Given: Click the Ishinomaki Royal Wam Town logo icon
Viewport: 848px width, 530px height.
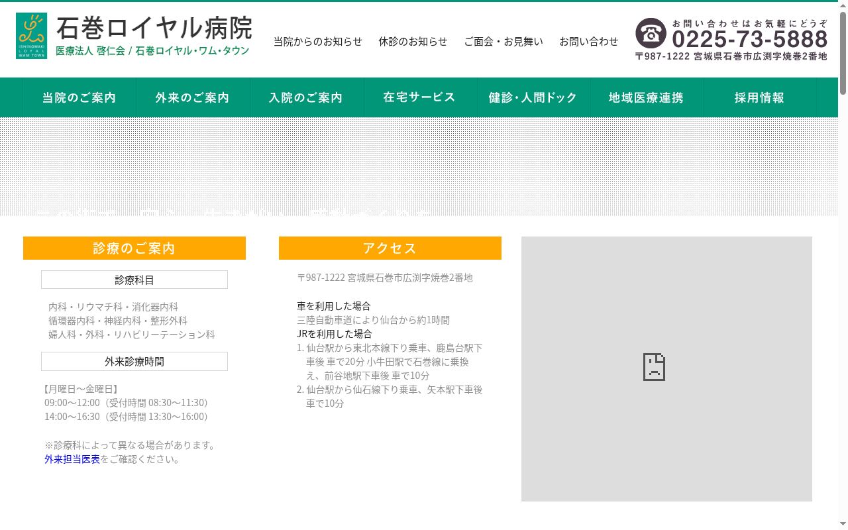Looking at the screenshot, I should tap(31, 36).
